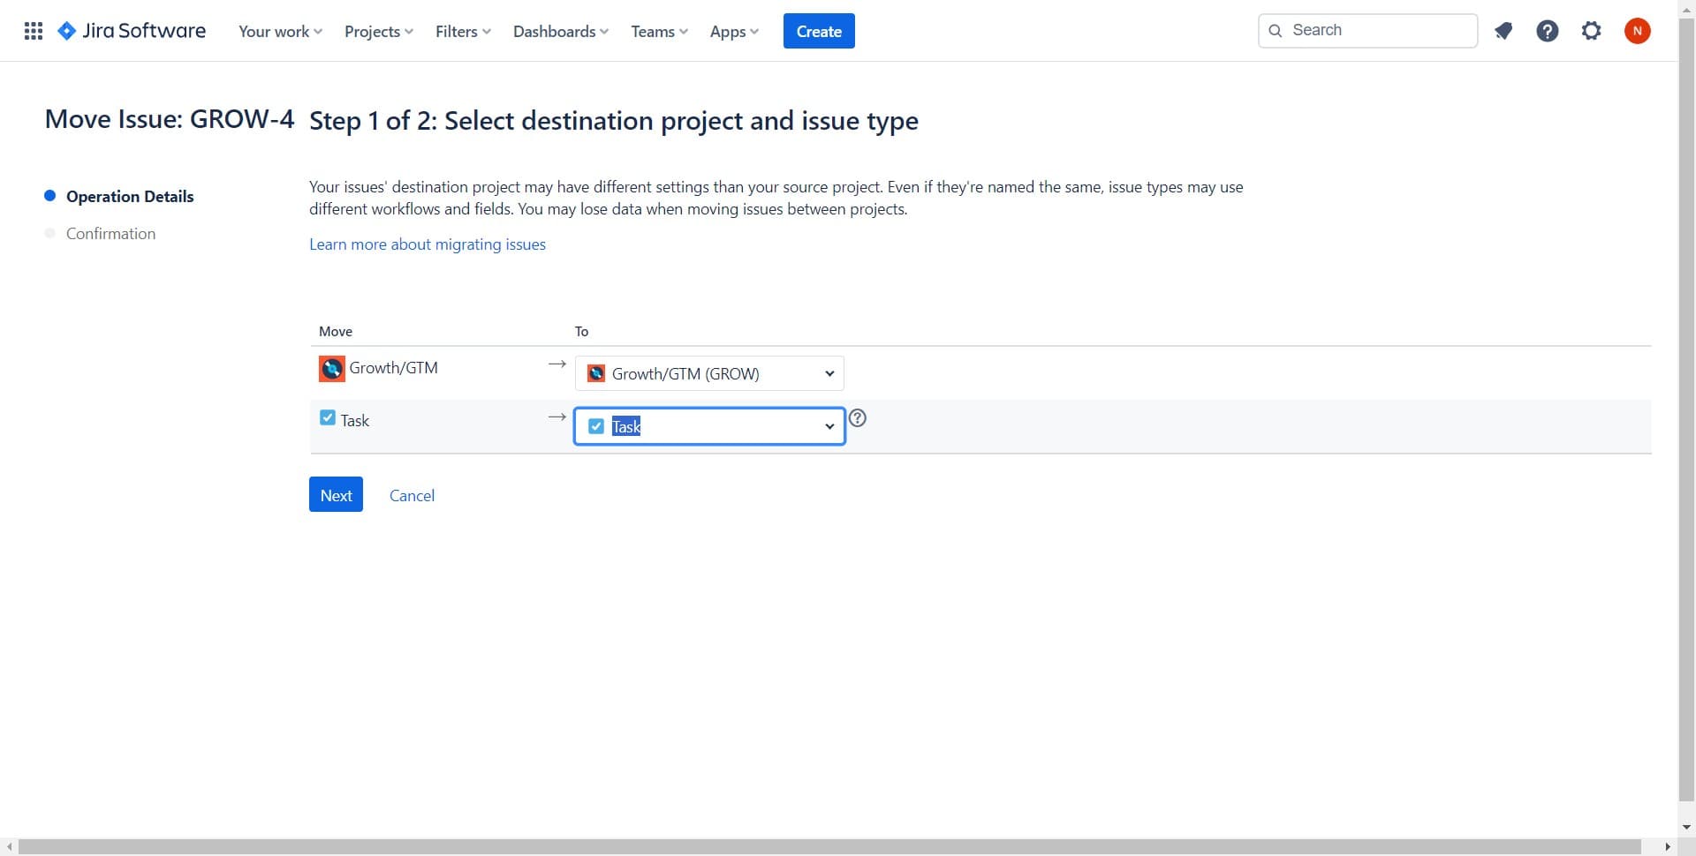Click the Growth/GTM project icon
Viewport: 1696px width, 856px height.
tap(330, 369)
